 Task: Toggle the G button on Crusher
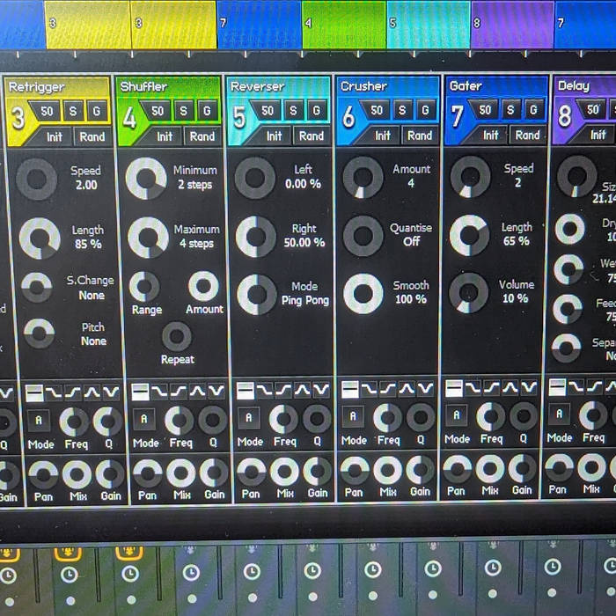[425, 110]
